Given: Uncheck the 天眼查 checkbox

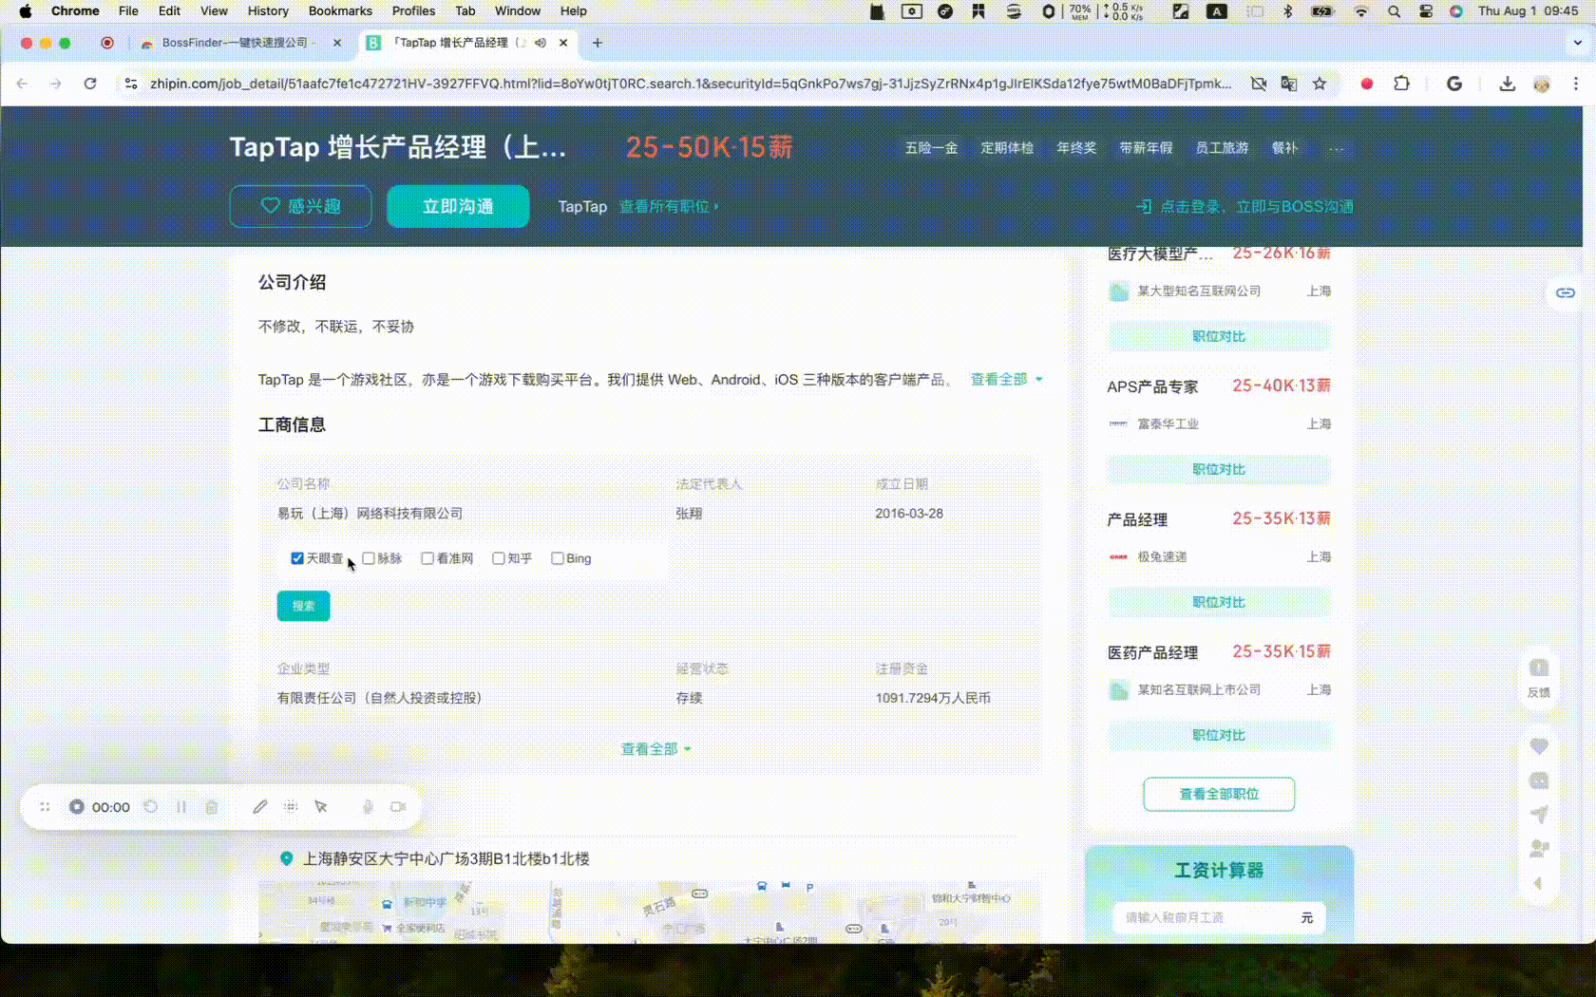Looking at the screenshot, I should 297,558.
